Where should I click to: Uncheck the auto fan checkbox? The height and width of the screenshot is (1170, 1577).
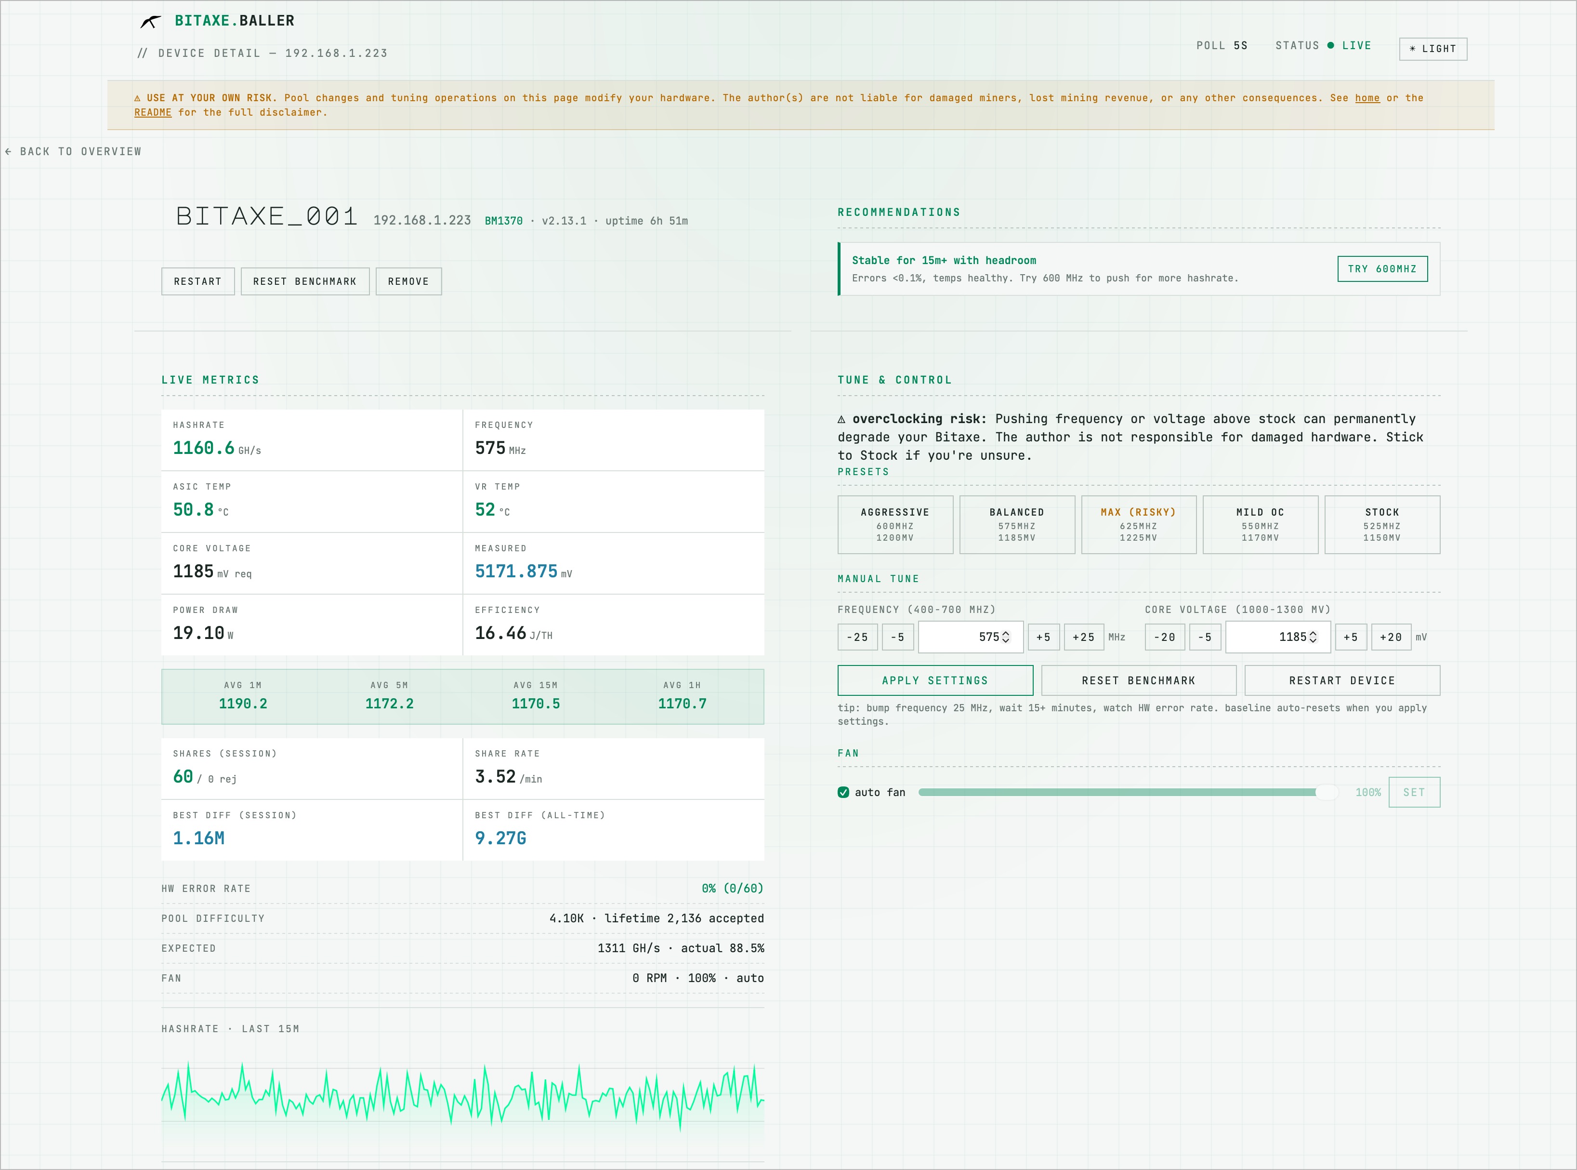[843, 792]
